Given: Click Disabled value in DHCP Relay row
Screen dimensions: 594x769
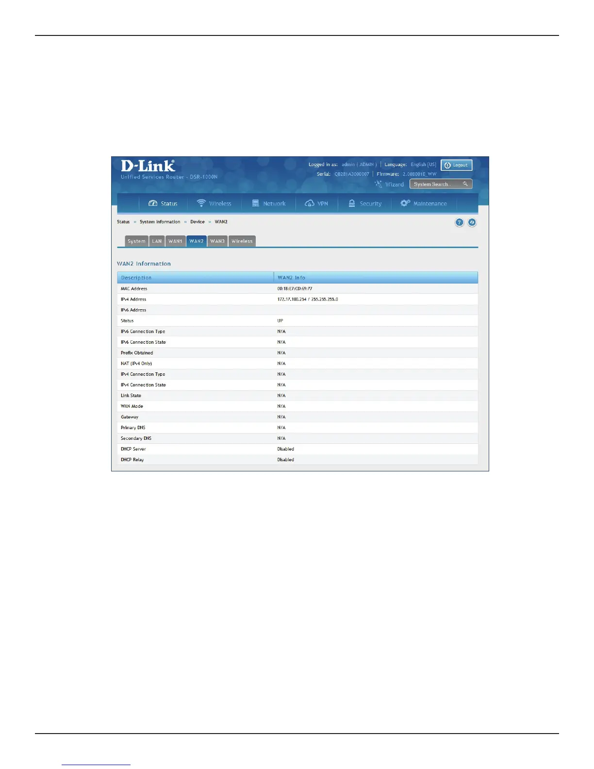Looking at the screenshot, I should click(x=286, y=460).
